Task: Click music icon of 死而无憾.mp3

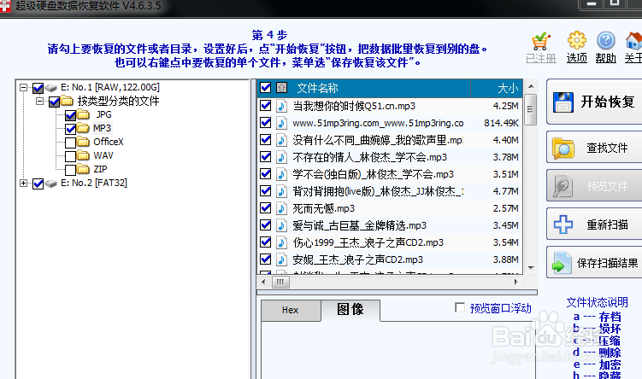Action: click(281, 208)
